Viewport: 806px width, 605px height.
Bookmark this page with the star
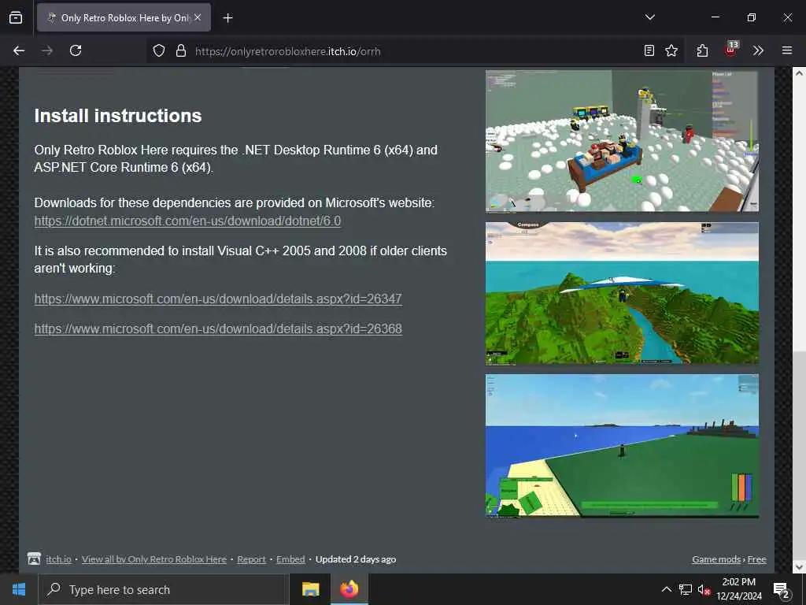[x=671, y=50]
